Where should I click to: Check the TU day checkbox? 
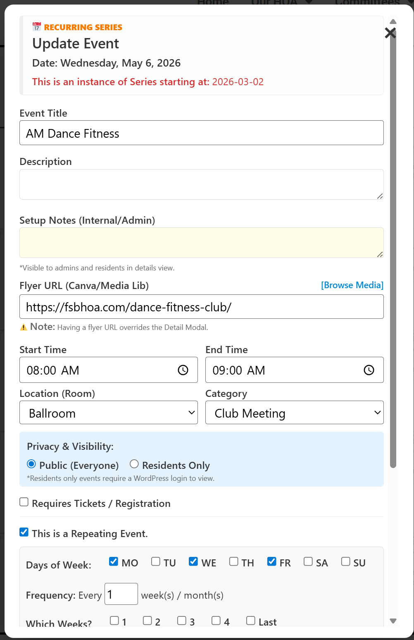pyautogui.click(x=156, y=561)
